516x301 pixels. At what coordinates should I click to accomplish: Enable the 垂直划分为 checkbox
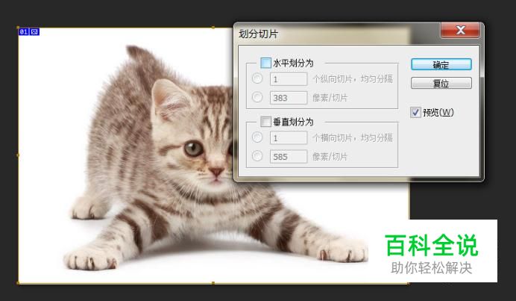click(x=265, y=122)
